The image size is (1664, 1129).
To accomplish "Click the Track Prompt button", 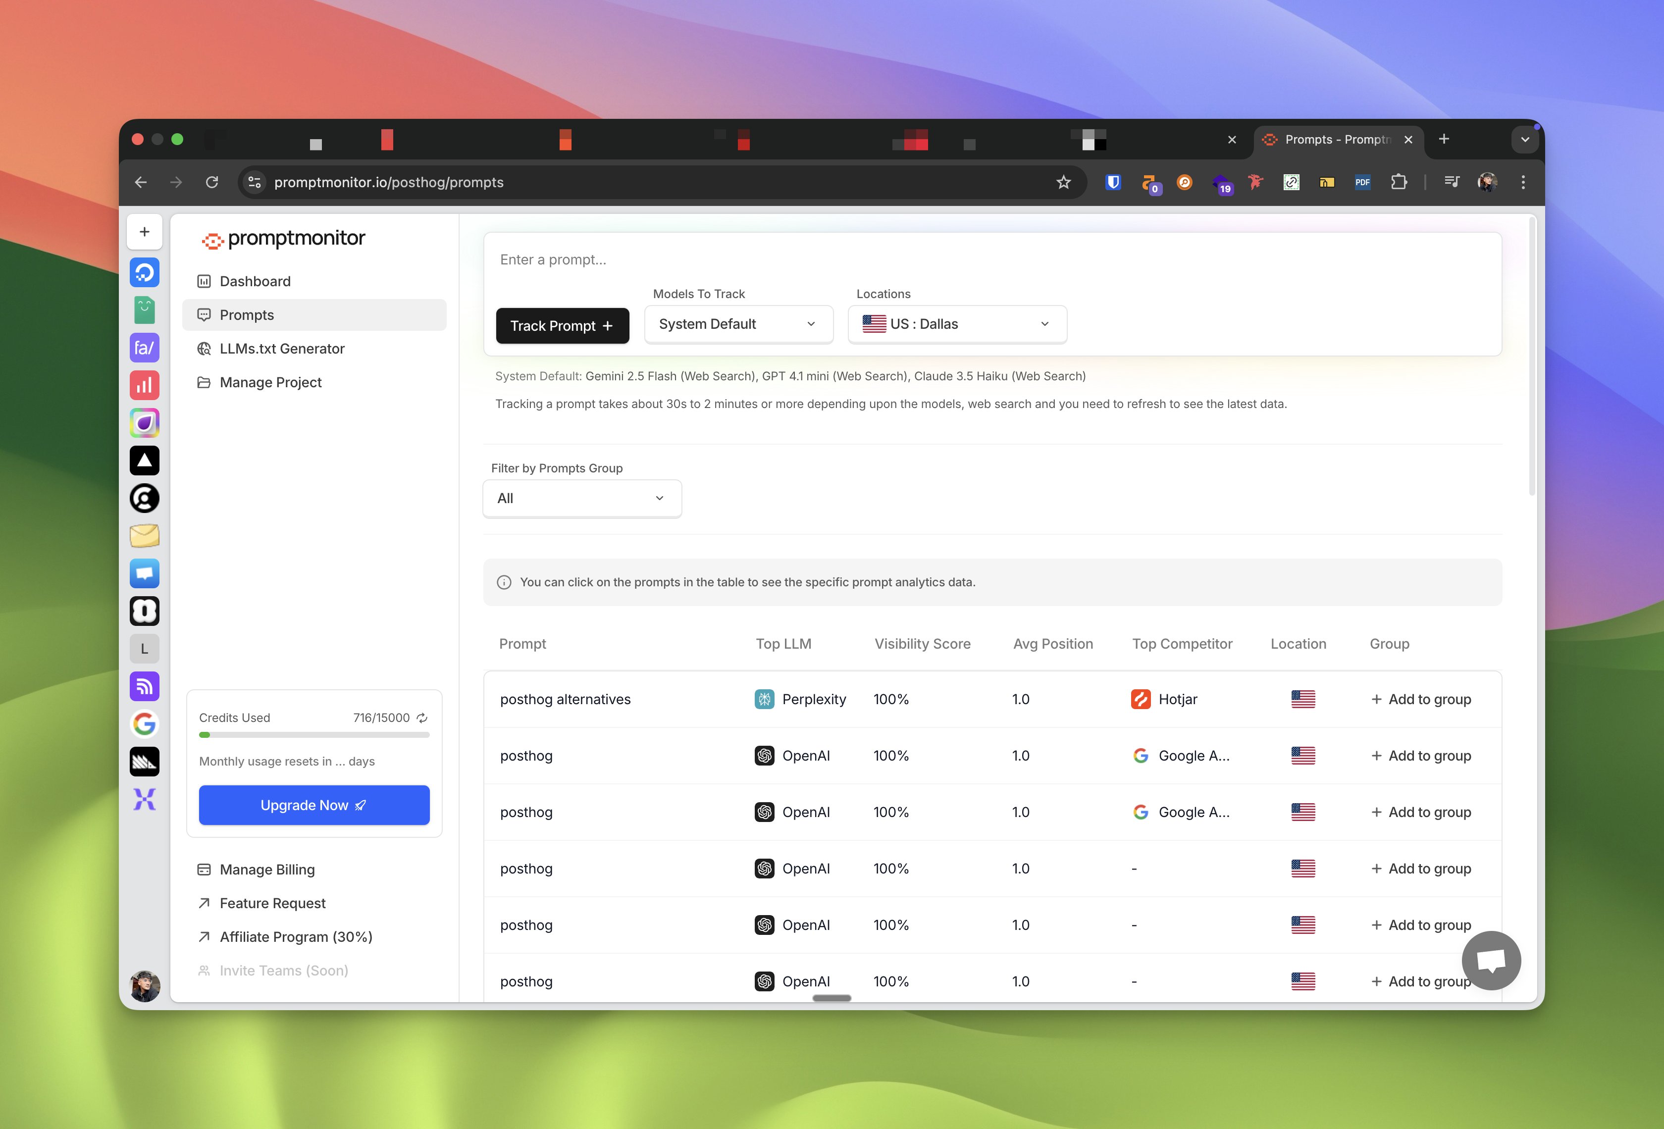I will 562,326.
